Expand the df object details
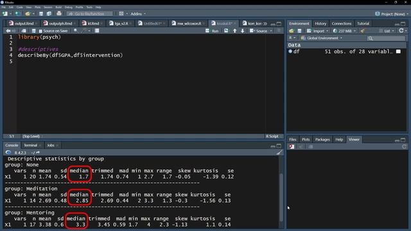 (x=290, y=51)
